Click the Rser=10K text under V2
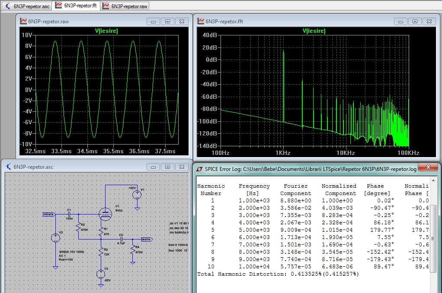442x293 pixels. [66, 259]
